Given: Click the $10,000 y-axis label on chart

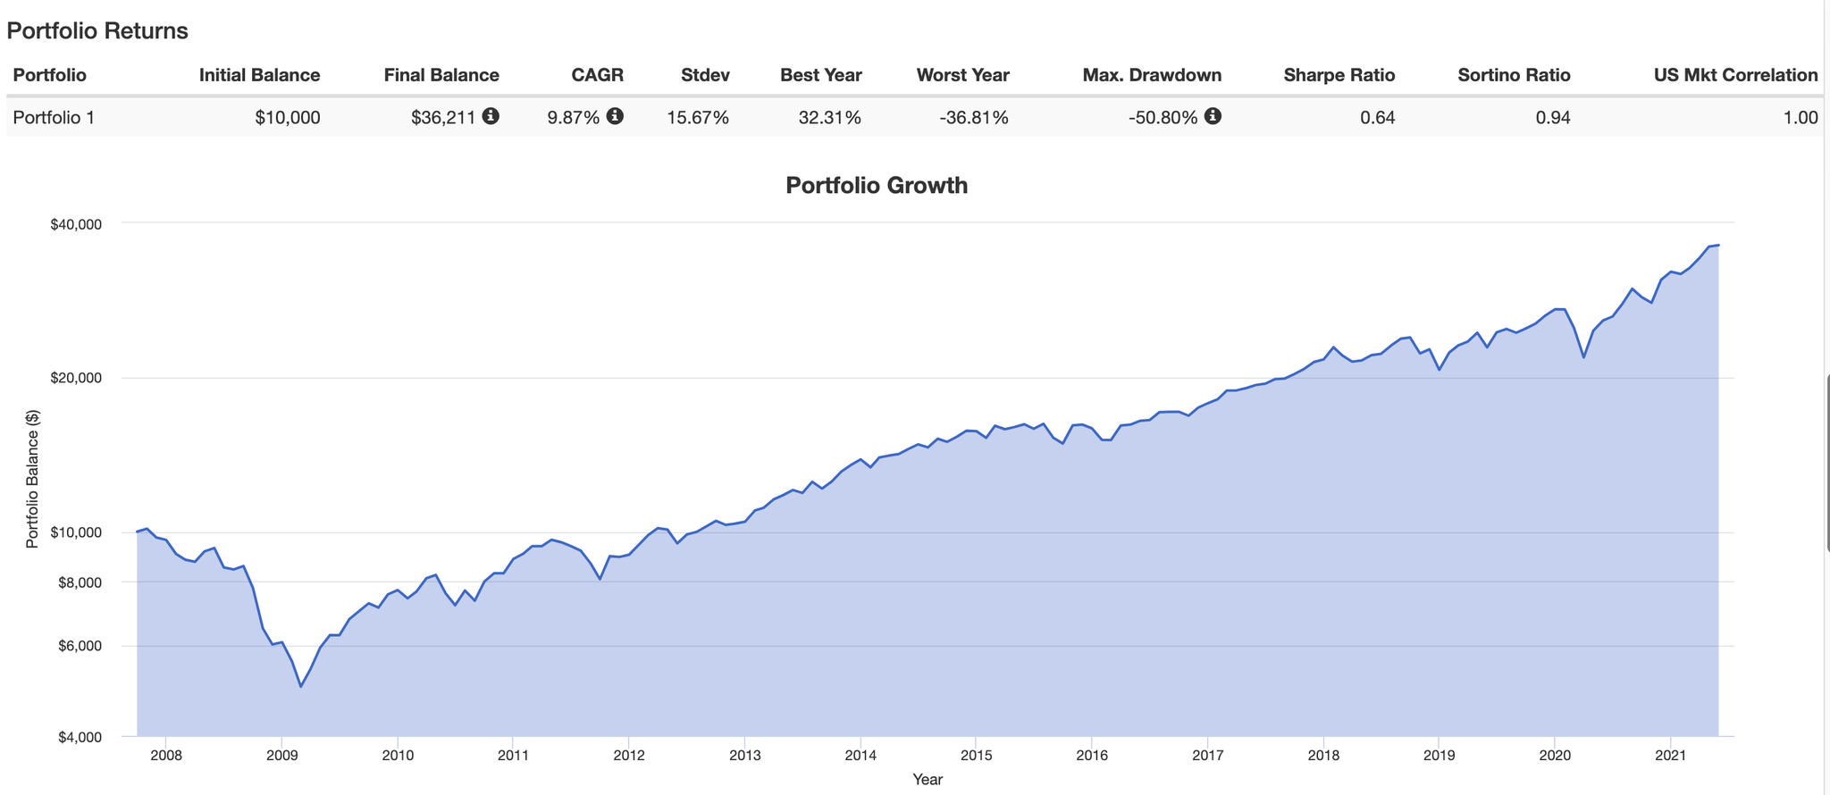Looking at the screenshot, I should 76,532.
